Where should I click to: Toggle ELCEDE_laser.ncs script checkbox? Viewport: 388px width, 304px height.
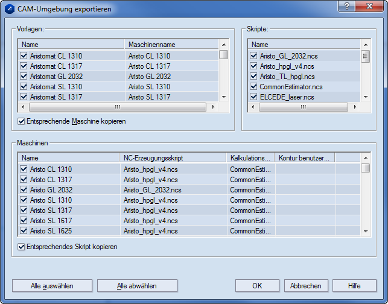coord(253,97)
